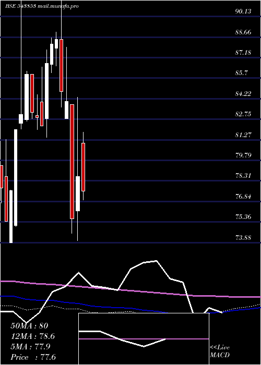Viewport: 261px width, 365px height.
Task: Click inside the Live MACD inset chart
Action: [144, 339]
